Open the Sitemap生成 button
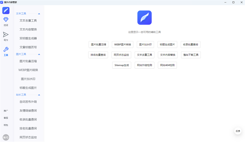 (122, 65)
